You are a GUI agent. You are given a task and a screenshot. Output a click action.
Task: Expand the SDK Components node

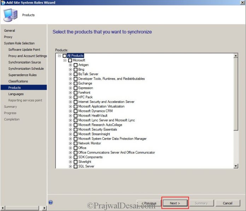pyautogui.click(x=70, y=157)
